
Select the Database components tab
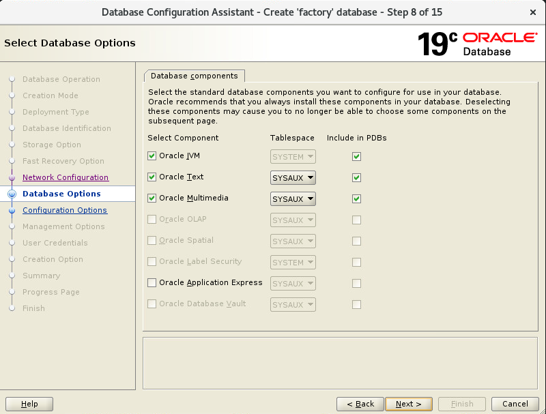194,76
